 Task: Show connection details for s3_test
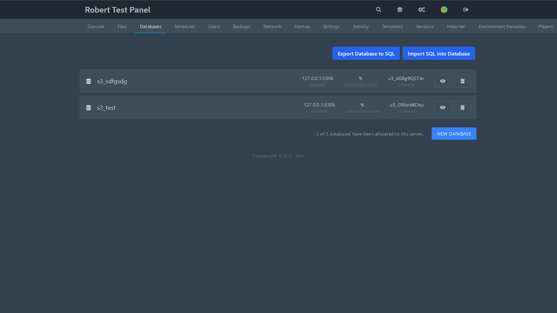443,107
